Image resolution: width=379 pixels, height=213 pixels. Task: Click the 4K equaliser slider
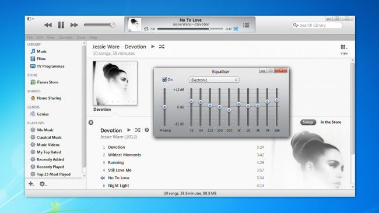[x=258, y=106]
